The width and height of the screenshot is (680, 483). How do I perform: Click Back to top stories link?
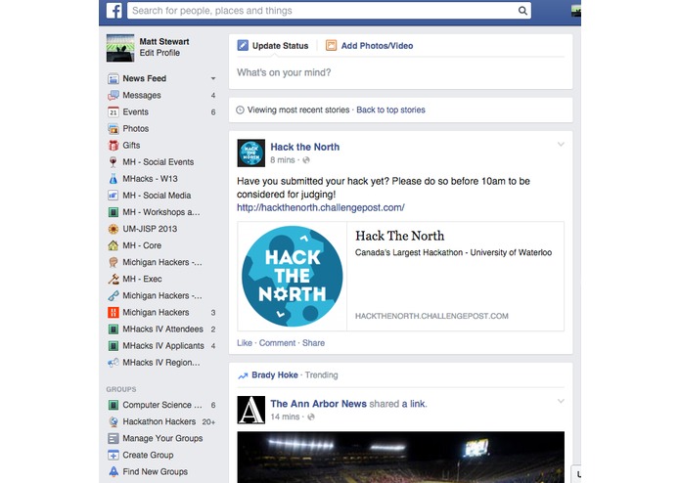pos(390,110)
